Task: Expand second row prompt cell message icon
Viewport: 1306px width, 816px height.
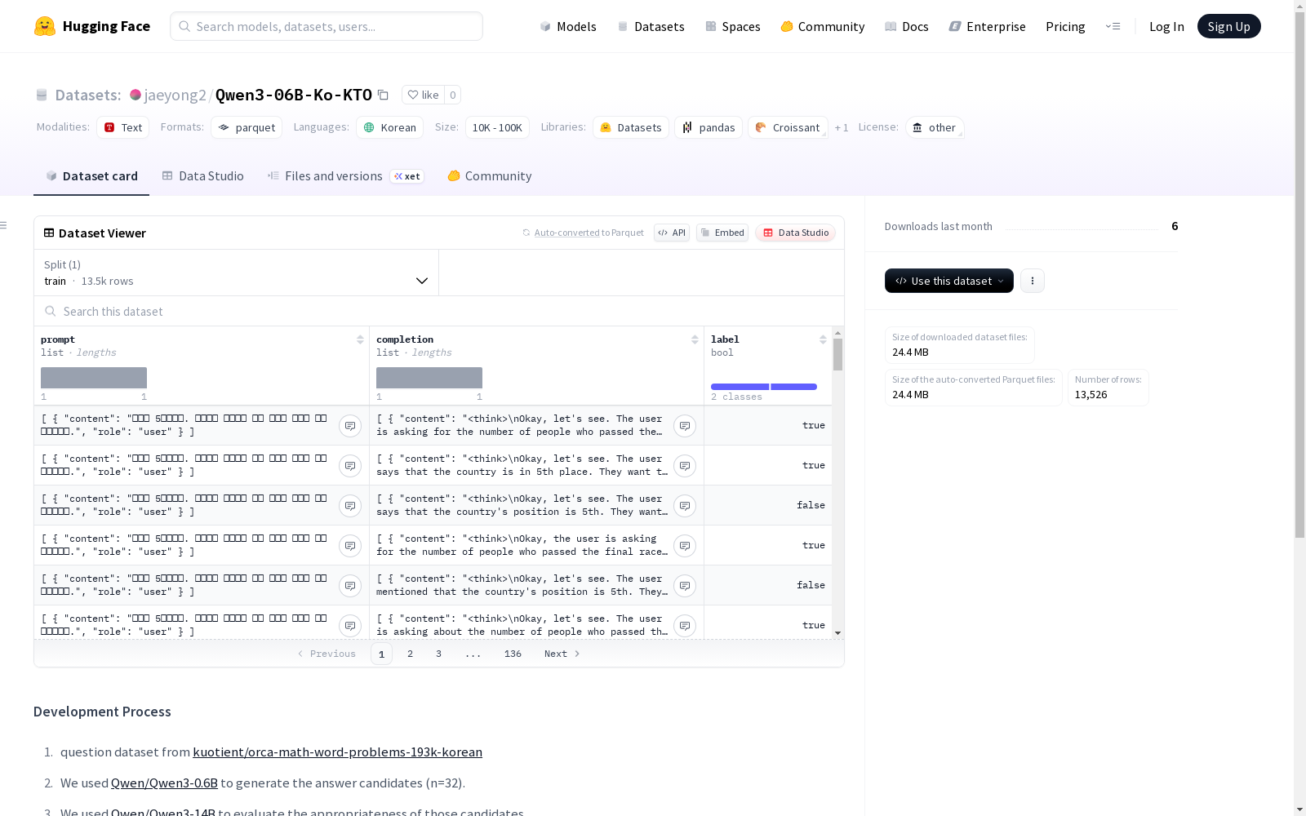Action: point(350,466)
